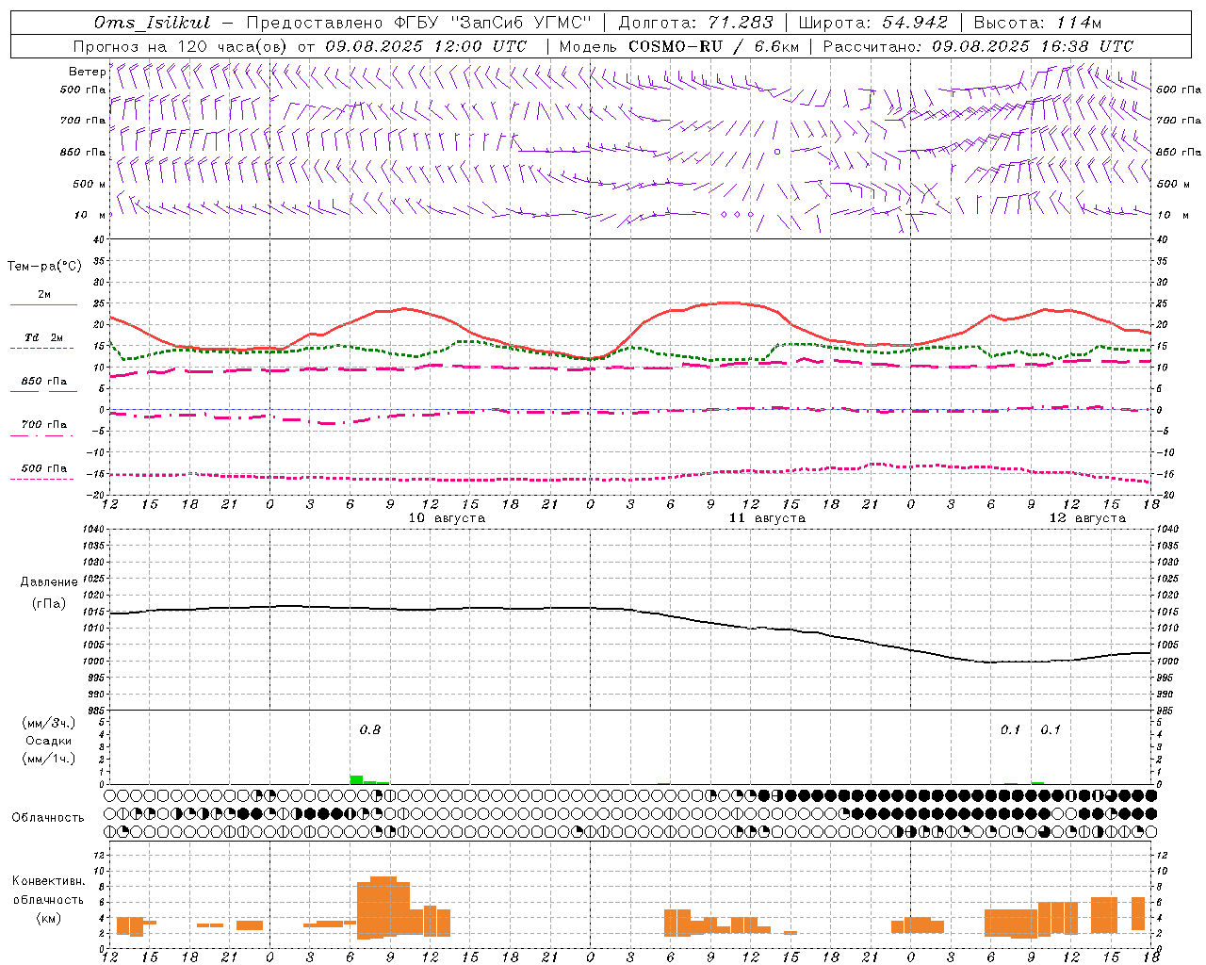Click the 1040 value on the left pressure axis
The width and height of the screenshot is (1206, 965).
click(x=91, y=529)
